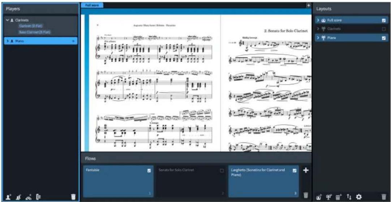Select the Piano layout row
Viewport: 391px width, 202px height.
click(351, 38)
